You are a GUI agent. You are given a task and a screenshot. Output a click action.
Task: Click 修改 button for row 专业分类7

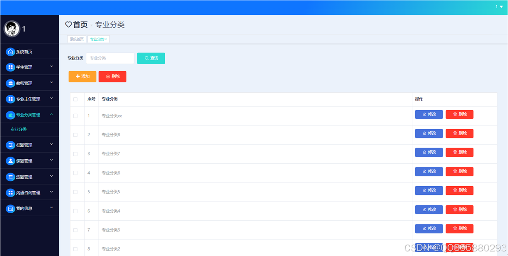(429, 153)
